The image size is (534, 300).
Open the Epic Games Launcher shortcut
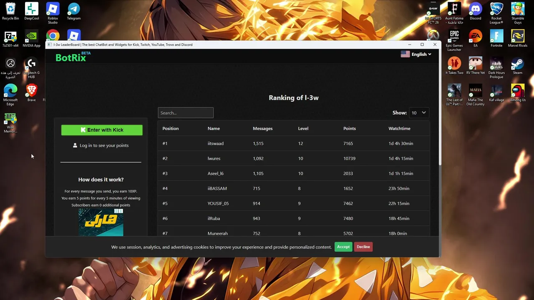click(x=454, y=40)
